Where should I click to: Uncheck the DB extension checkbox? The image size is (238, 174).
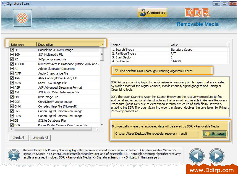pyautogui.click(x=12, y=121)
